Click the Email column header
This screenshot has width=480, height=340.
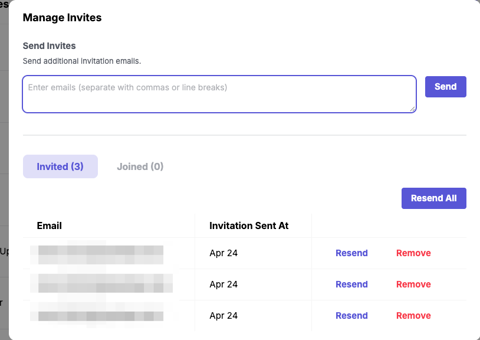[50, 225]
